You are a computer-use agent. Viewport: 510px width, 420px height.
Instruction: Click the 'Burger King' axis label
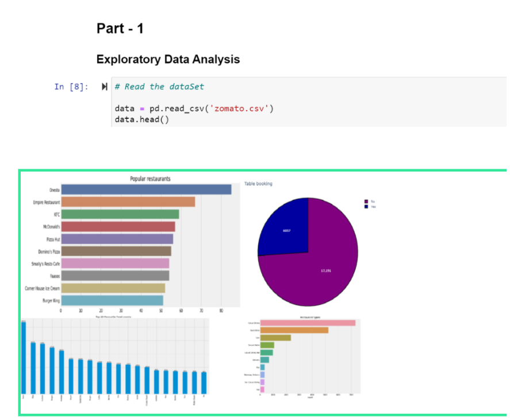coord(51,301)
